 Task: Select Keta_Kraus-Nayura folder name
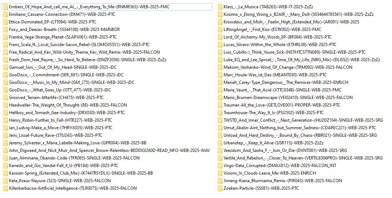click(x=60, y=180)
